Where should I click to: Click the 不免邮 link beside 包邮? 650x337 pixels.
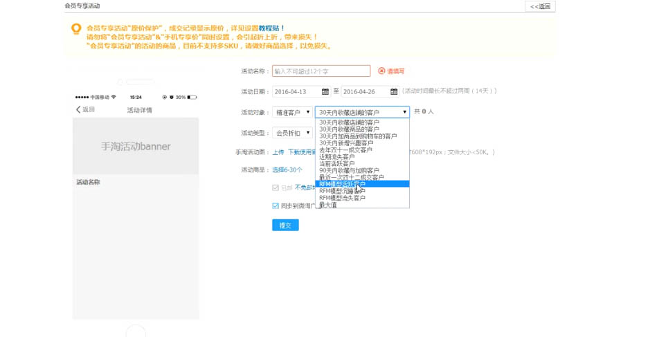coord(305,188)
